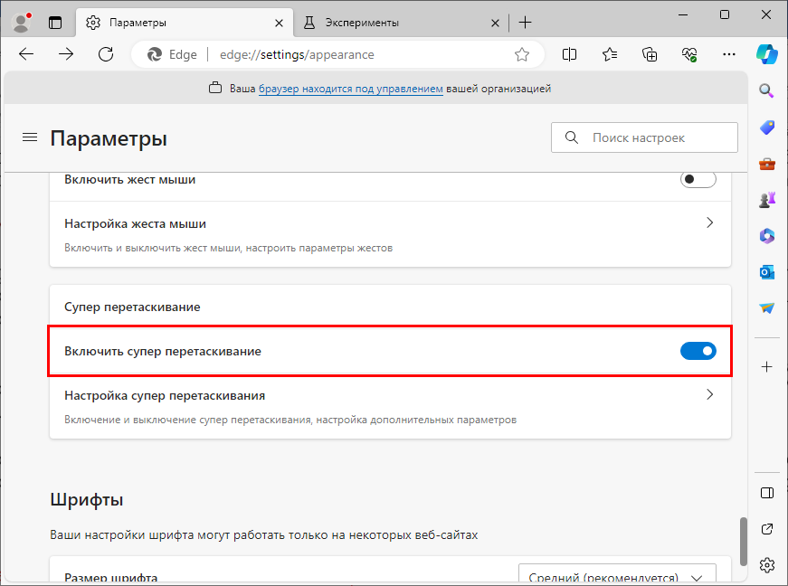Open the settings hamburger menu
788x586 pixels.
point(30,137)
